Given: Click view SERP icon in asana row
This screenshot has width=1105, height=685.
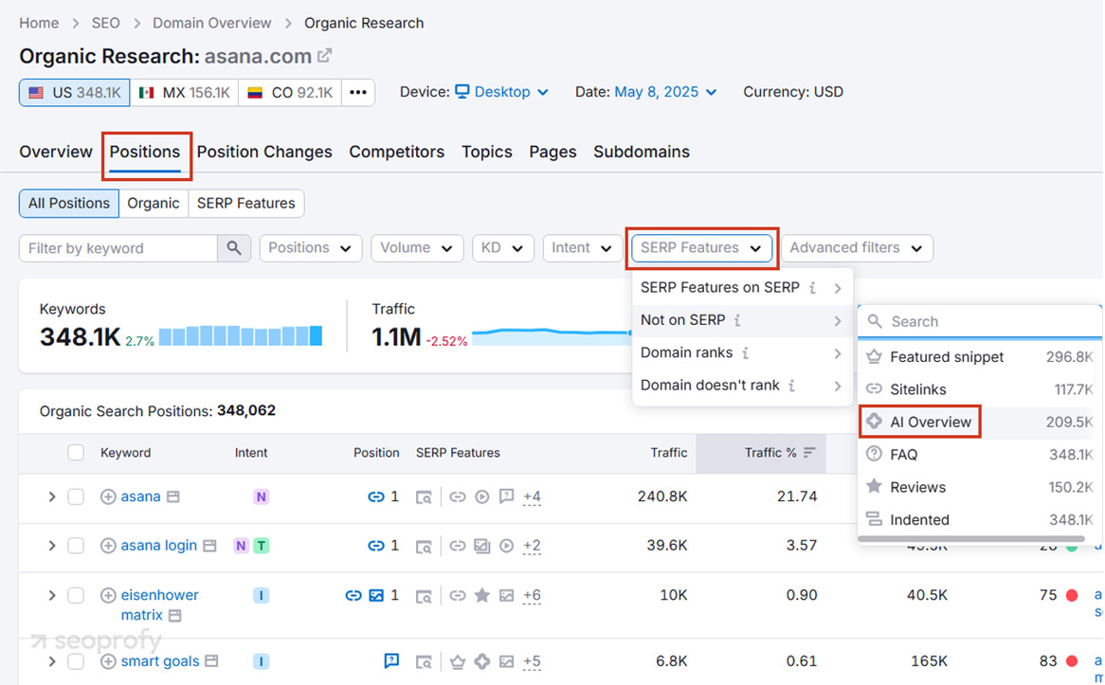Looking at the screenshot, I should click(x=424, y=496).
